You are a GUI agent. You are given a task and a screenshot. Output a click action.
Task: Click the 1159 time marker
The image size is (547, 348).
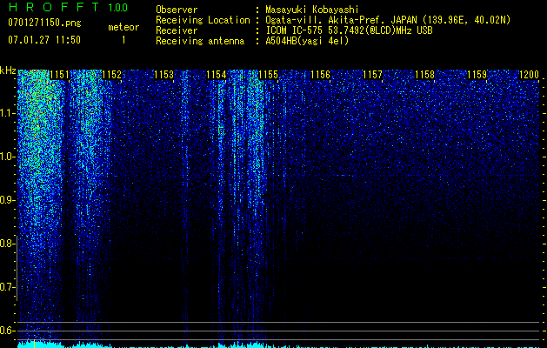pos(477,75)
